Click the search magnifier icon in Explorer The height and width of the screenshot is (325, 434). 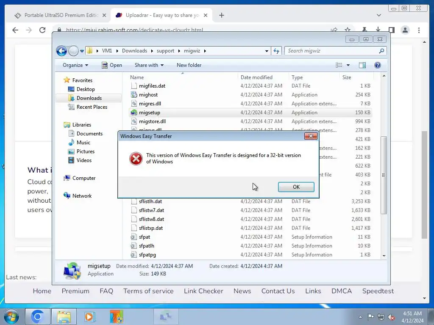[x=381, y=51]
